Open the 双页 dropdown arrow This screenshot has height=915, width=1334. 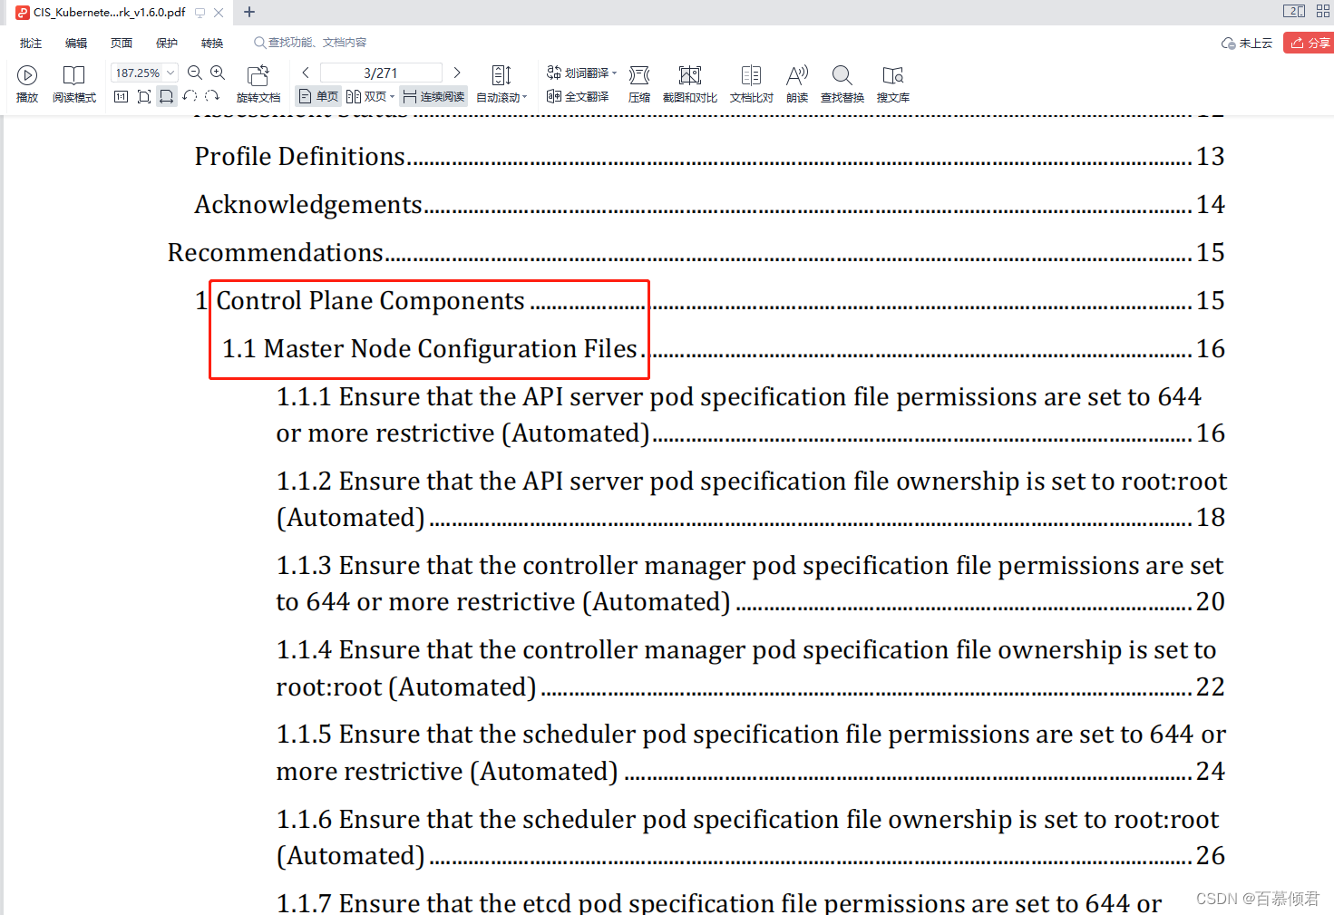point(393,96)
